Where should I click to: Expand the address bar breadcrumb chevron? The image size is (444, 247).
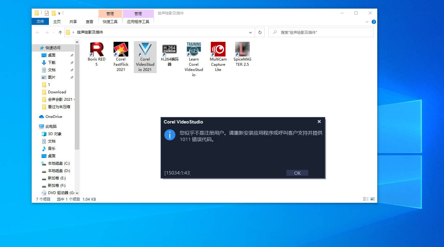74,32
